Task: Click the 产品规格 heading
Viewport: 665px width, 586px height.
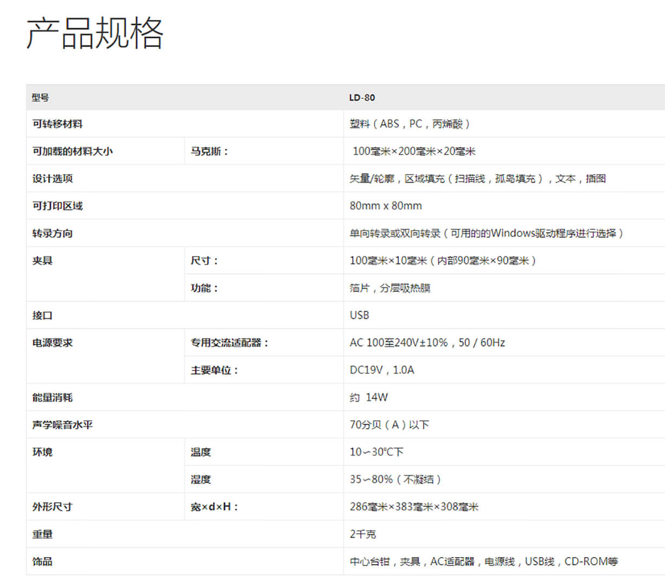Action: tap(95, 34)
